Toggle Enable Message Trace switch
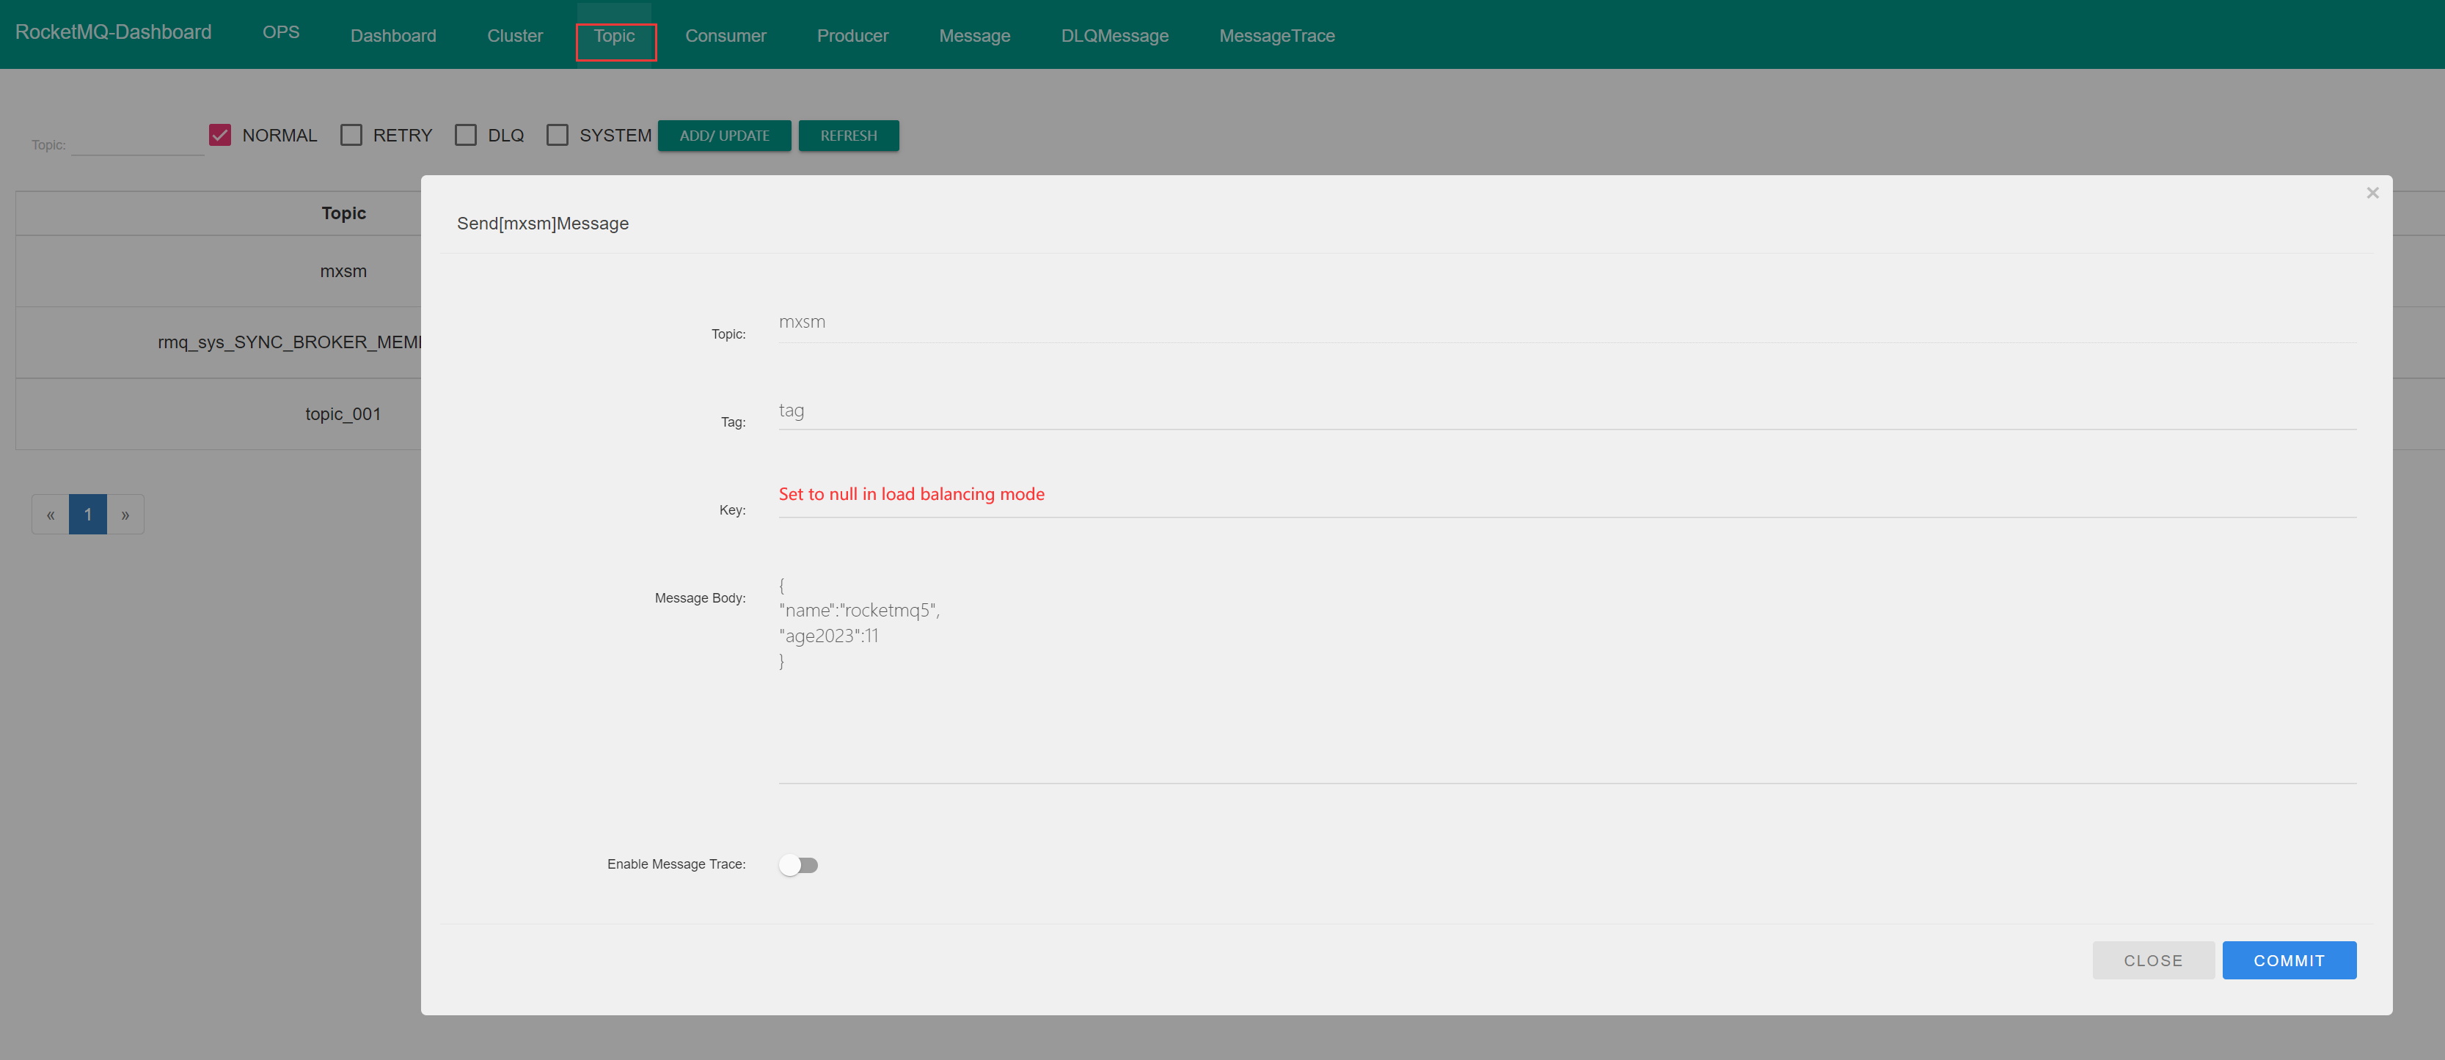The image size is (2445, 1060). [x=798, y=865]
